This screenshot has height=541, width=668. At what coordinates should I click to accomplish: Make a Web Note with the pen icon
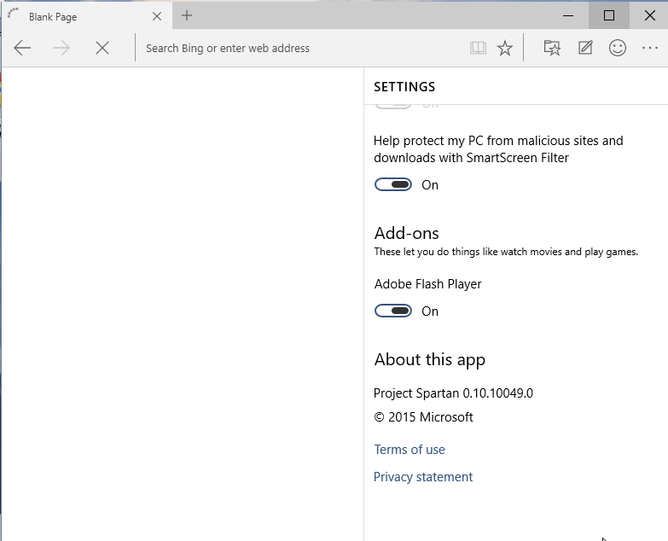tap(585, 49)
